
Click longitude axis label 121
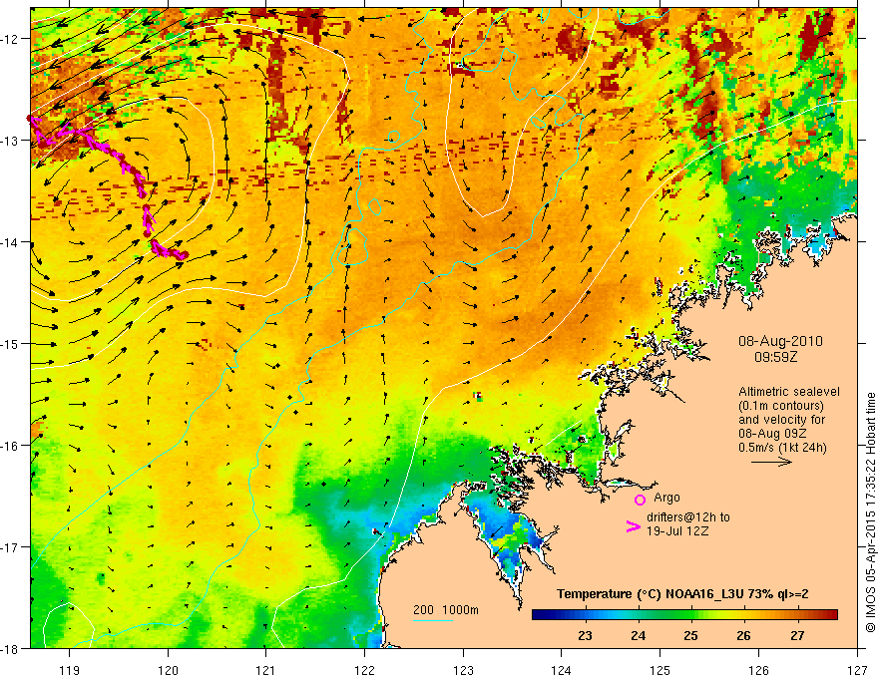point(266,670)
